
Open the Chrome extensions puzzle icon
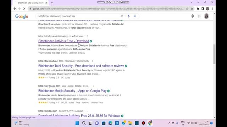198,8
